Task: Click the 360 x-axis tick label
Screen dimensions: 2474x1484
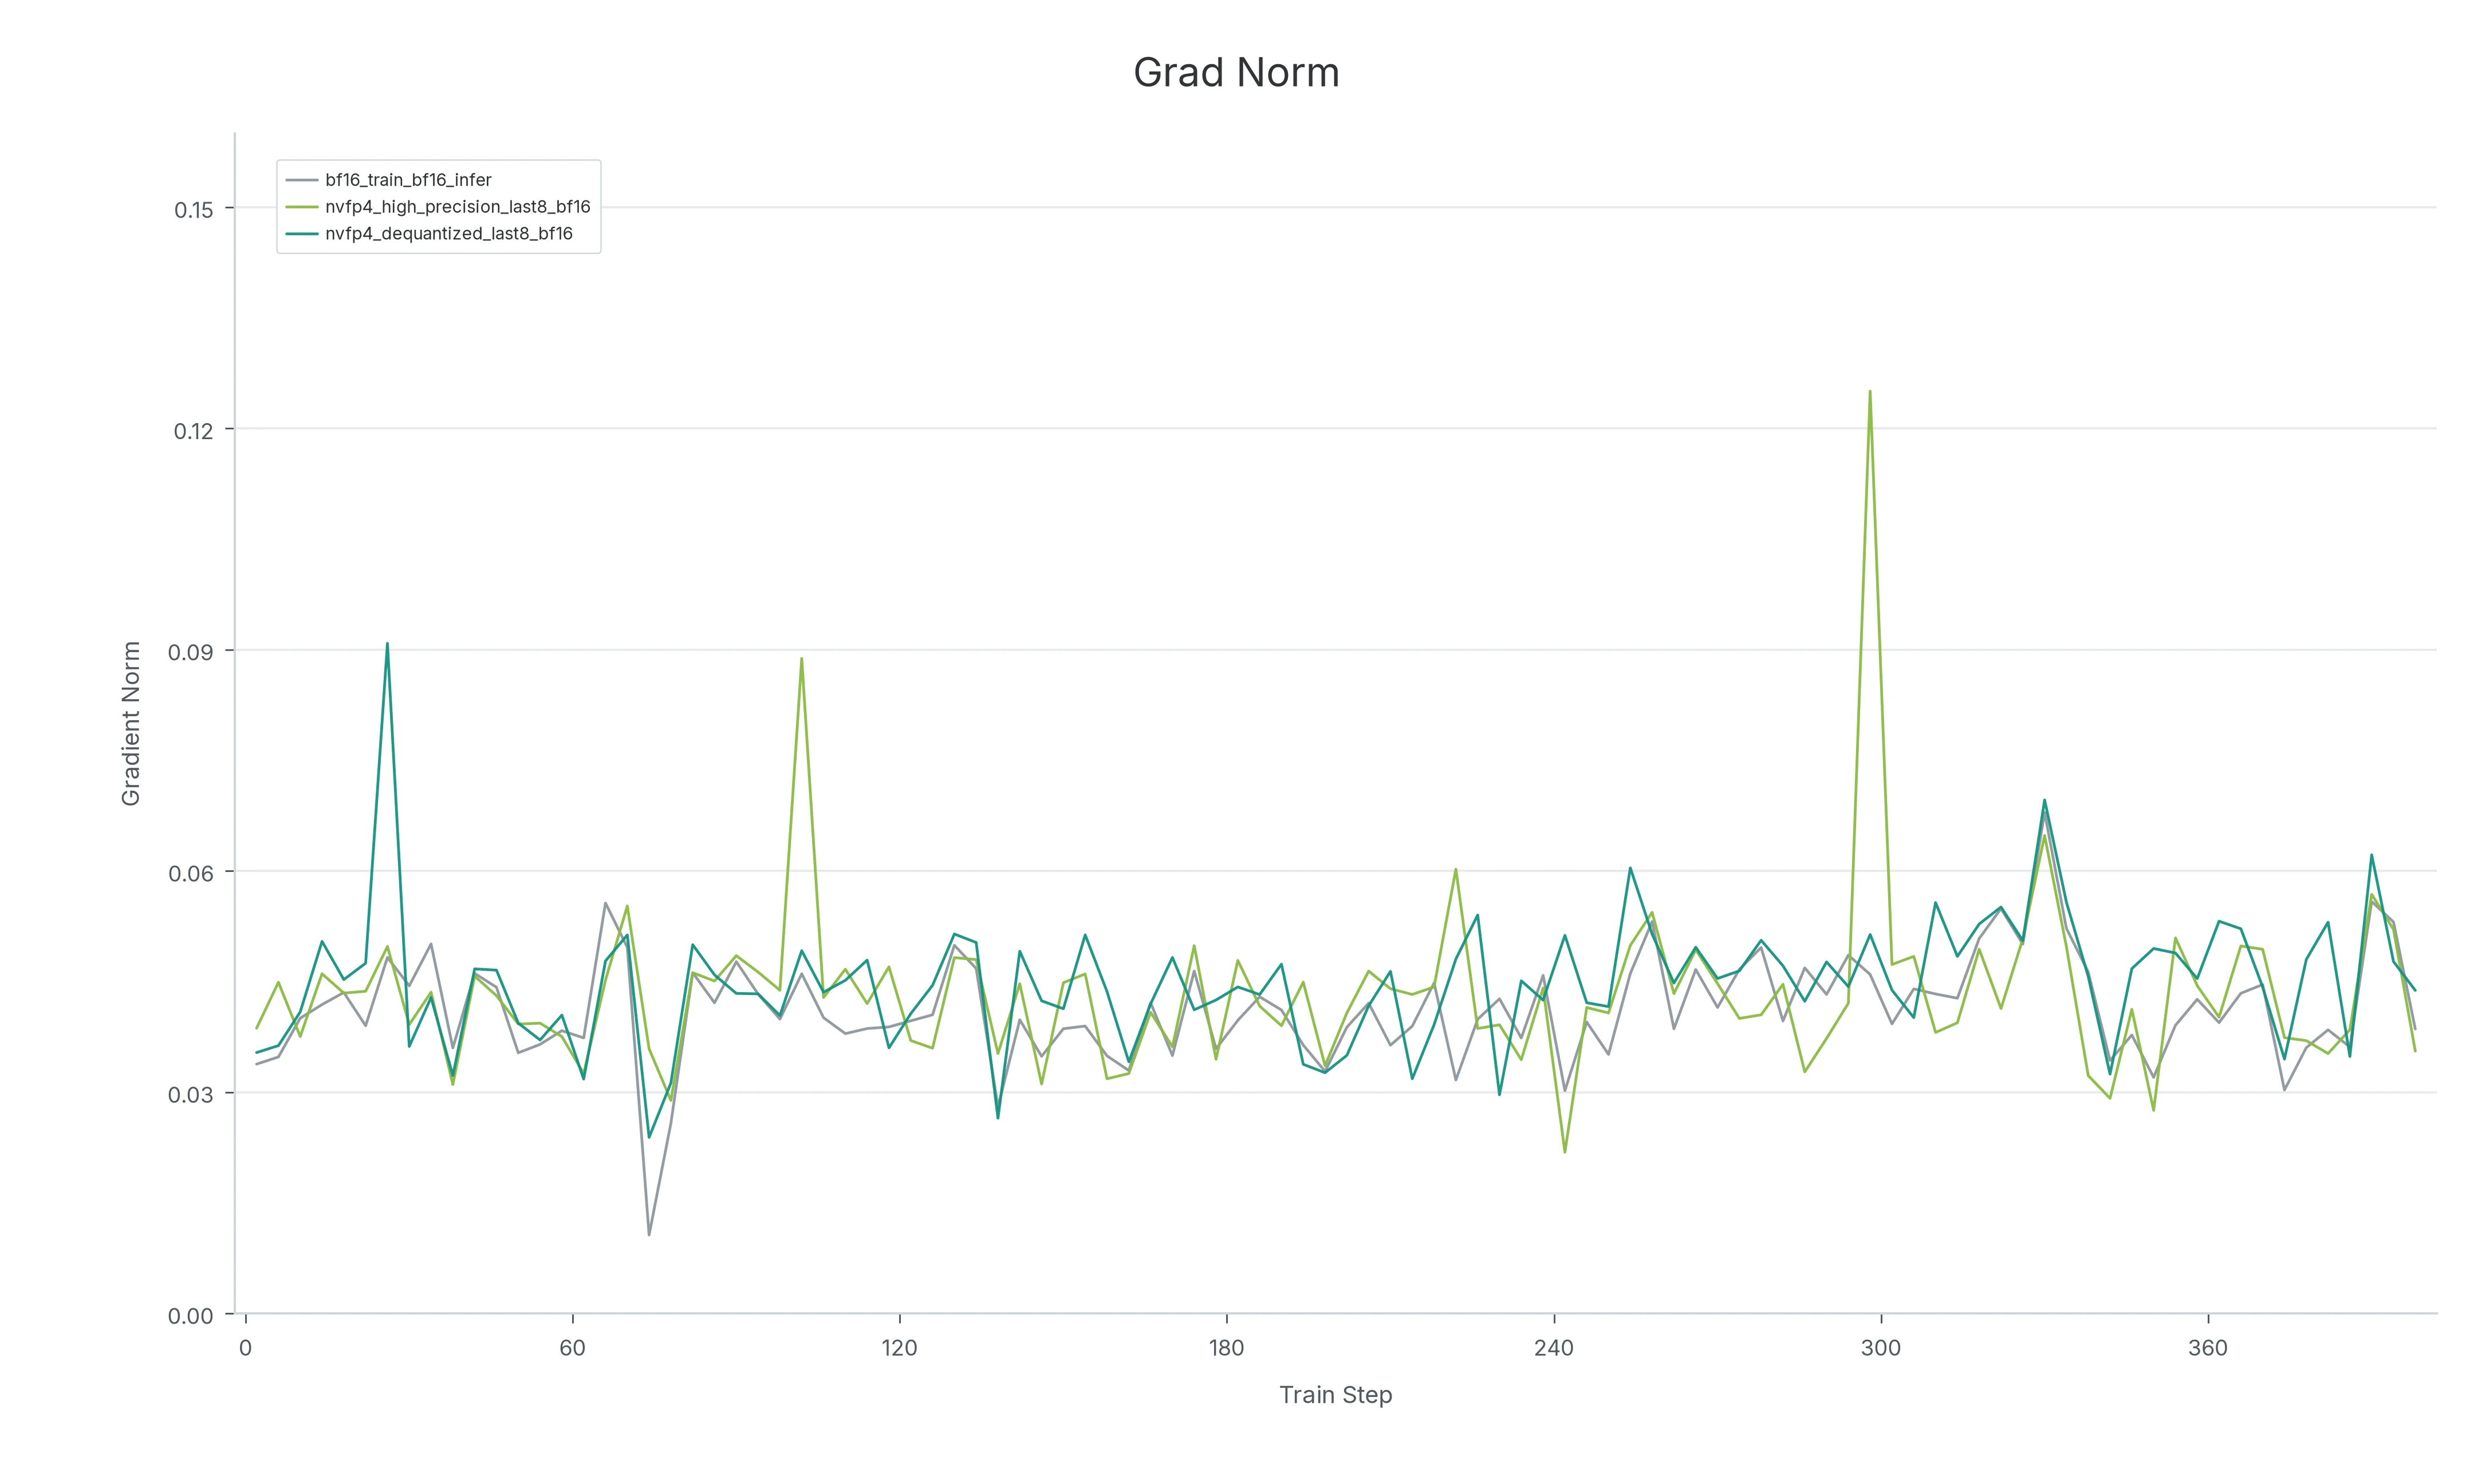Action: click(x=2208, y=1348)
